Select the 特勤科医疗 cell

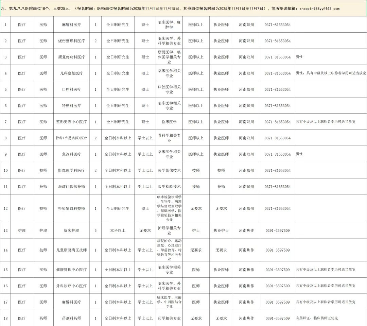[x=71, y=106]
